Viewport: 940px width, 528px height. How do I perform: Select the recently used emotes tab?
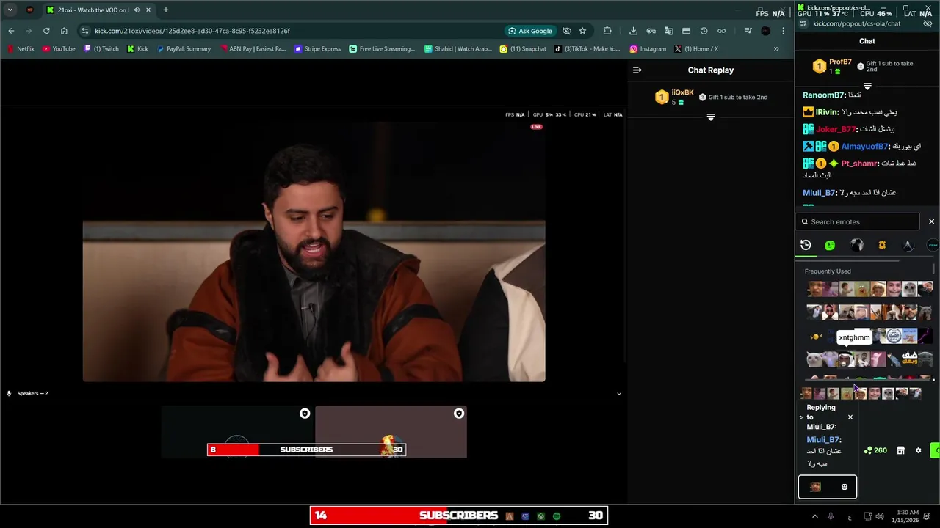pyautogui.click(x=806, y=245)
